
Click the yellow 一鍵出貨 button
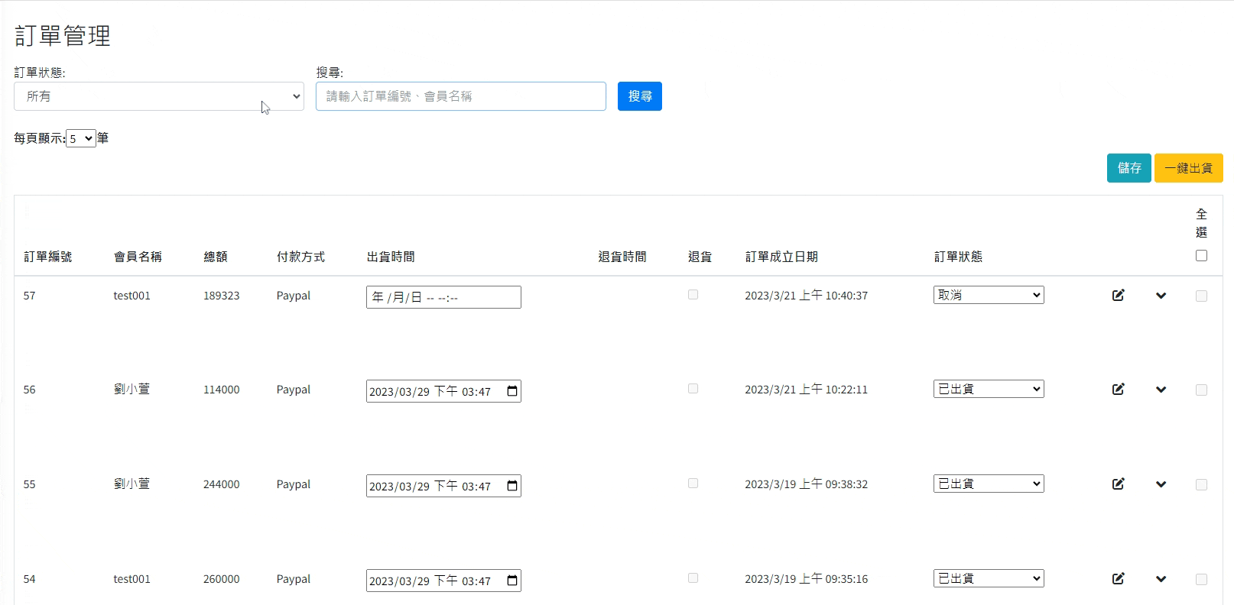click(x=1189, y=168)
